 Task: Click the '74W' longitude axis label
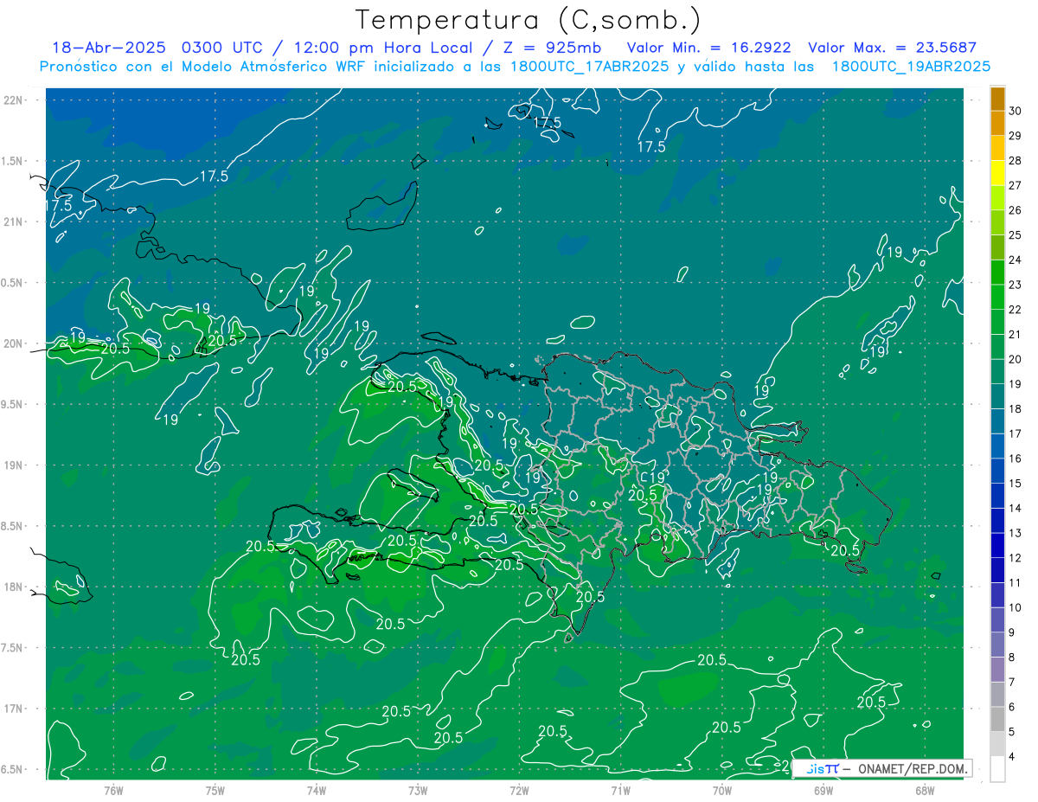[317, 791]
